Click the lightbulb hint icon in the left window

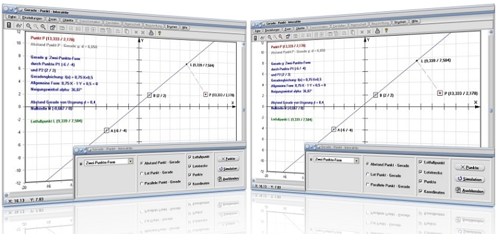point(160,33)
